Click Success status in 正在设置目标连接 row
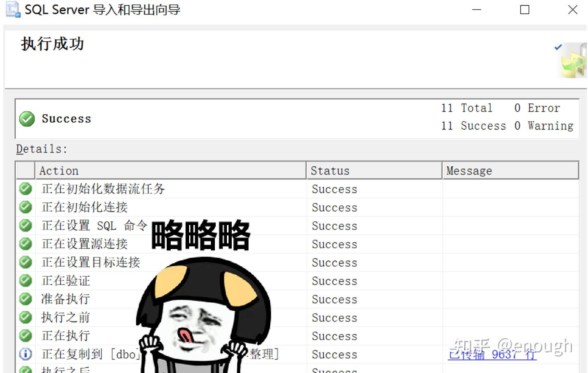This screenshot has width=588, height=373. 335,263
